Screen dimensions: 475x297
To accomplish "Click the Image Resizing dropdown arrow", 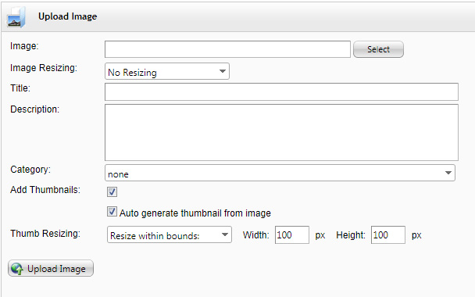I will pyautogui.click(x=223, y=72).
